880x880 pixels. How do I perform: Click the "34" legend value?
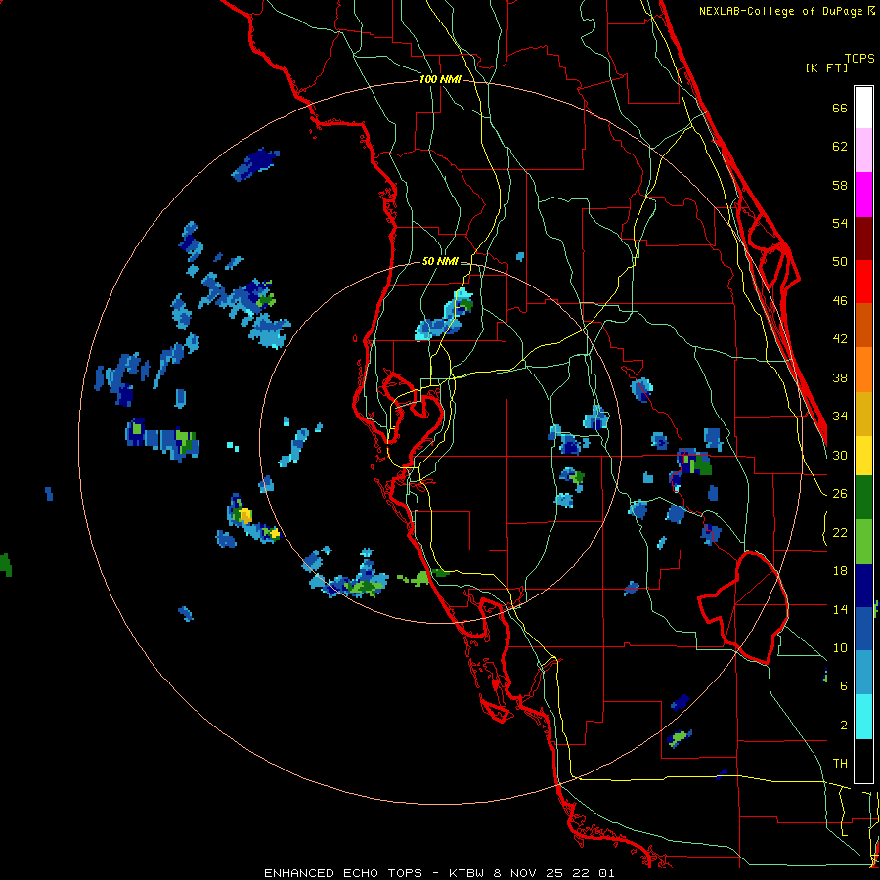[x=840, y=417]
